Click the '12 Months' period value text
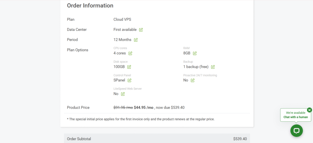 point(122,40)
